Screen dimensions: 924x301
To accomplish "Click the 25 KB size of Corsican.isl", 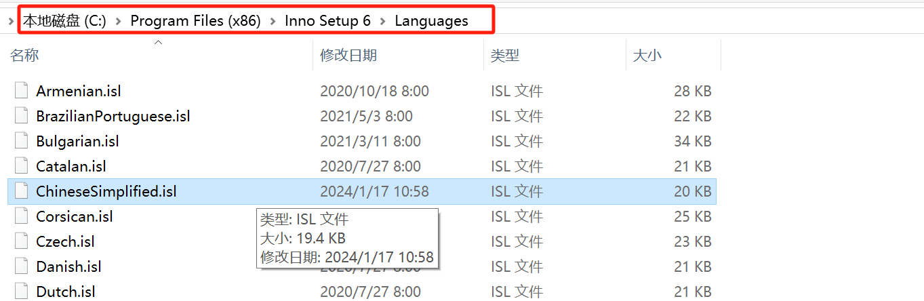I will [693, 216].
